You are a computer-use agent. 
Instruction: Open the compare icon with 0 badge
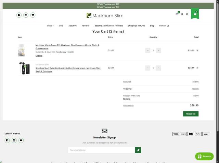(177, 14)
